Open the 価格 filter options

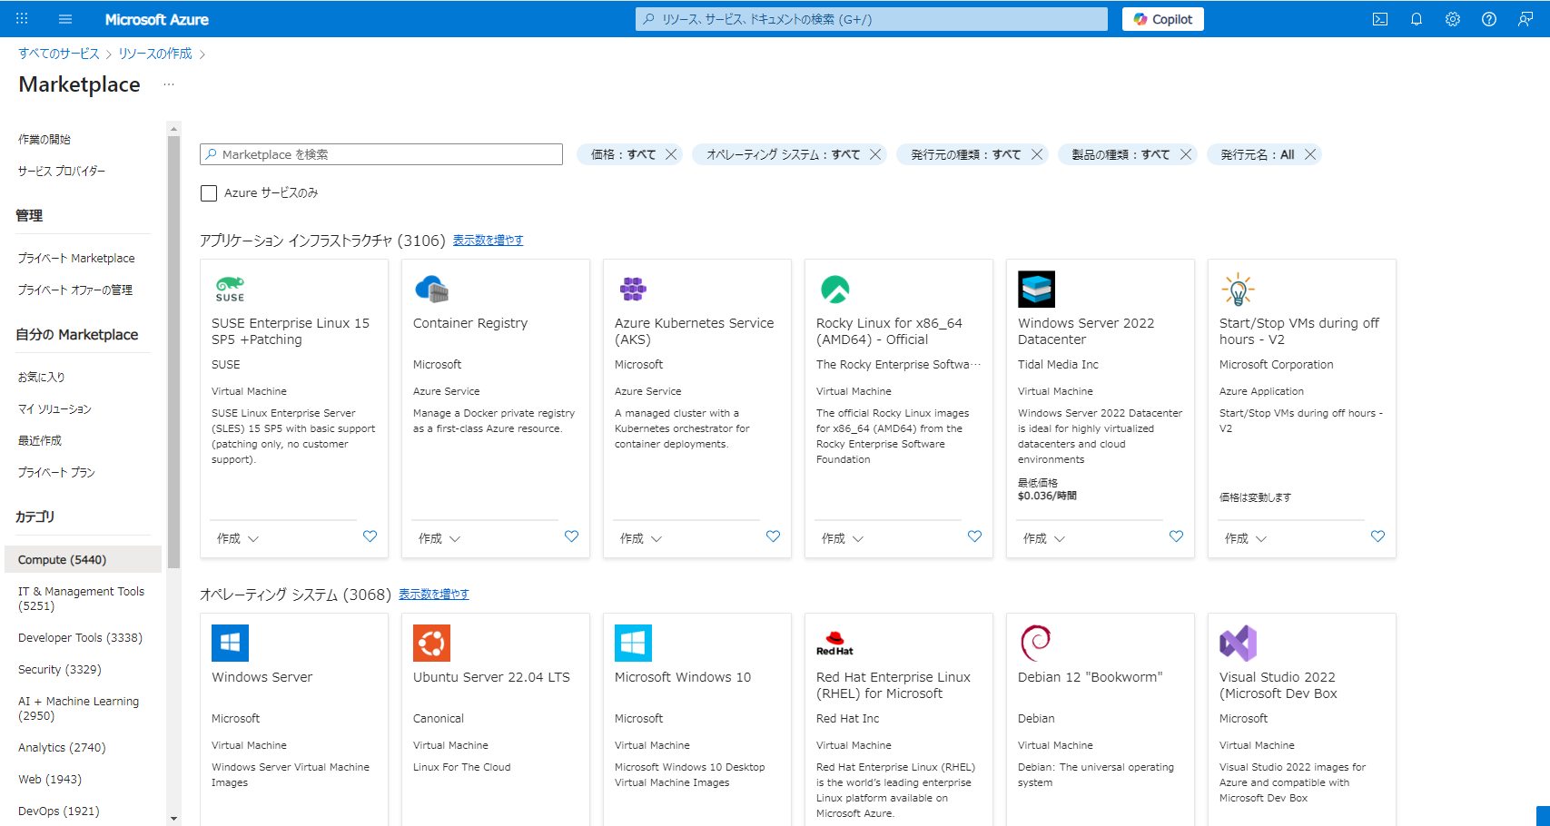click(623, 154)
